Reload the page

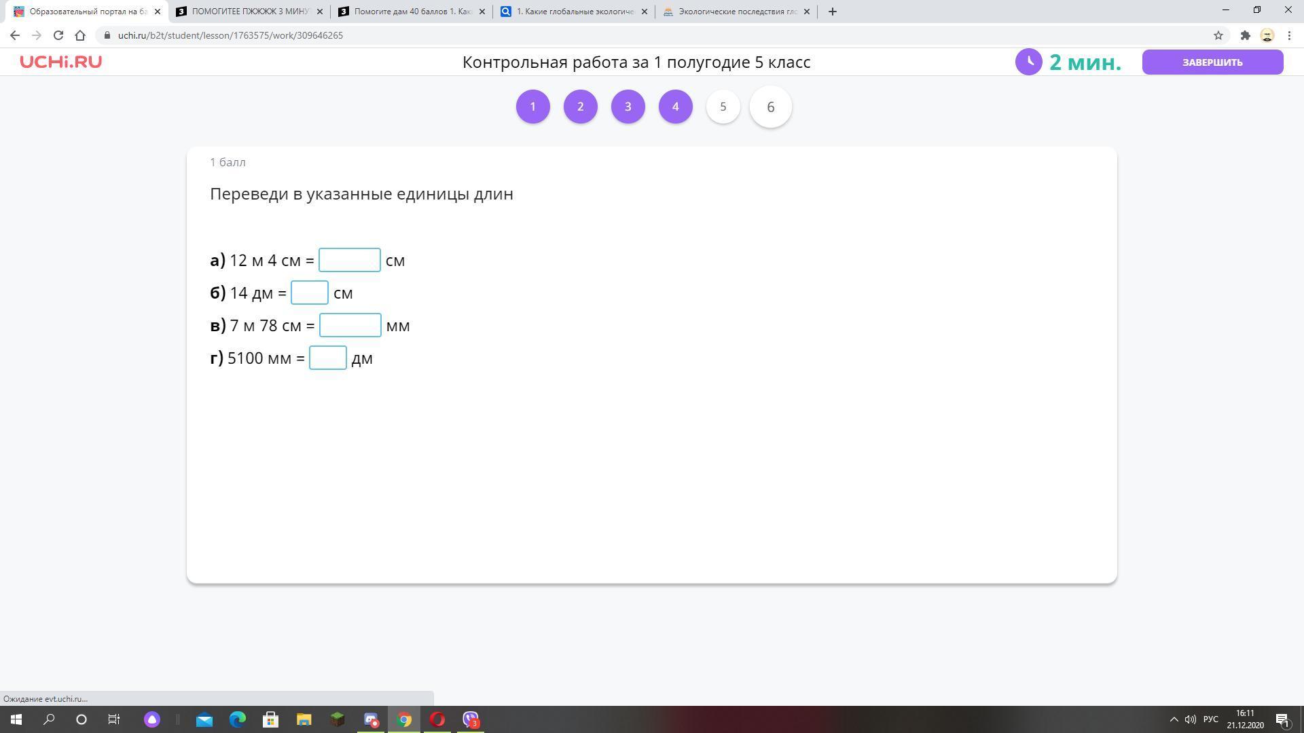pos(58,35)
